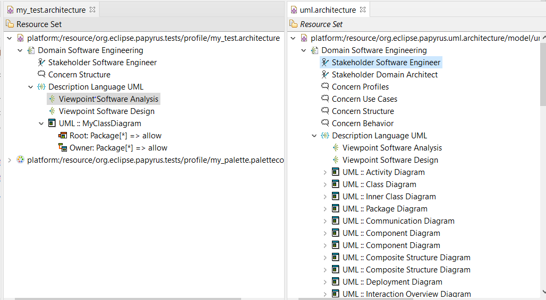546x300 pixels.
Task: Switch to the uml.architecture editor tab
Action: (328, 10)
